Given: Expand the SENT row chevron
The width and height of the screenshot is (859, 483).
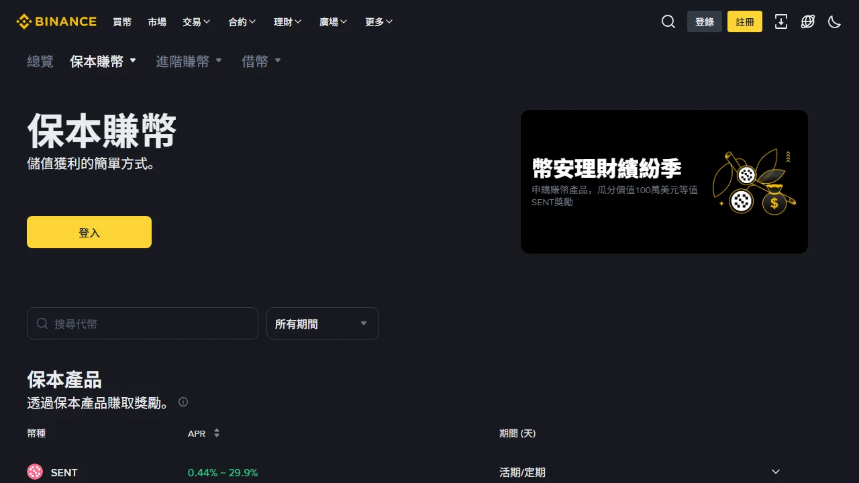Looking at the screenshot, I should (x=776, y=472).
